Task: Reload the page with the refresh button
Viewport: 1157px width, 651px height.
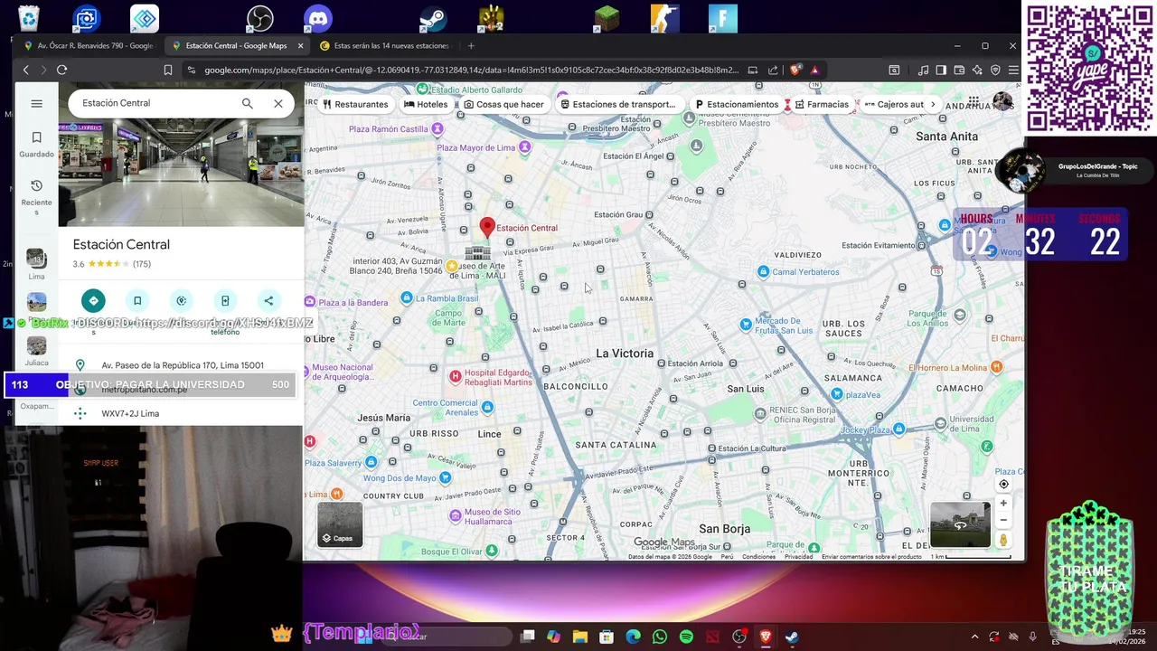Action: (x=61, y=70)
